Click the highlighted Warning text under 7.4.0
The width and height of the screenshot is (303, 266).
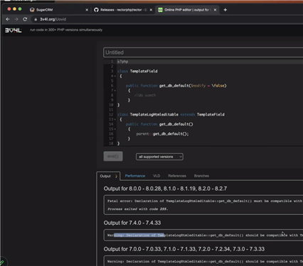[x=139, y=235]
